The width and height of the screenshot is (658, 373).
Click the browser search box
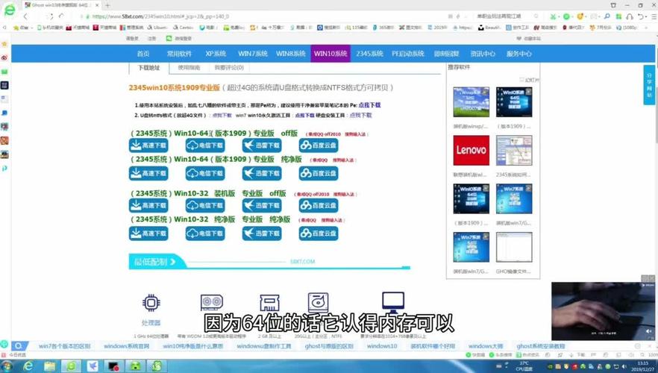point(506,16)
